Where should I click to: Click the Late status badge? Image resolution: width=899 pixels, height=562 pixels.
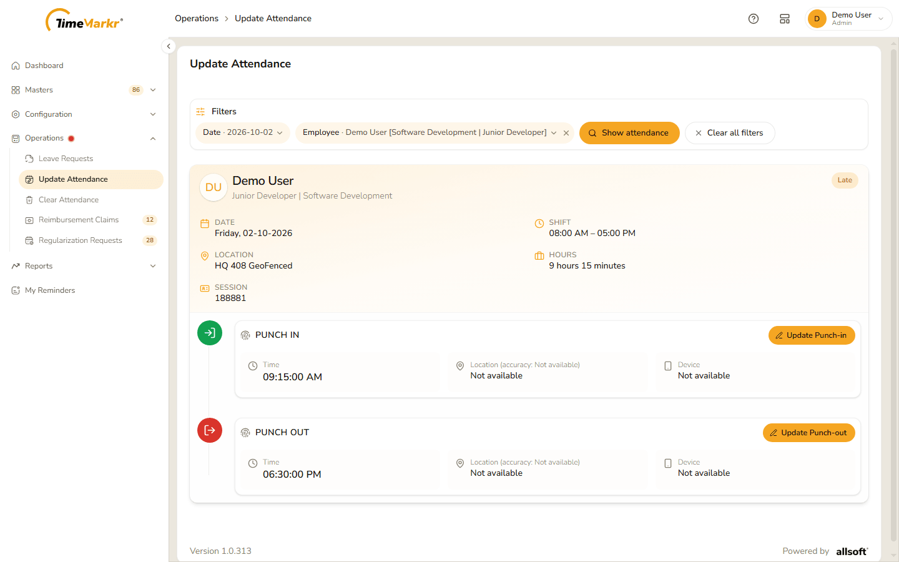(845, 180)
